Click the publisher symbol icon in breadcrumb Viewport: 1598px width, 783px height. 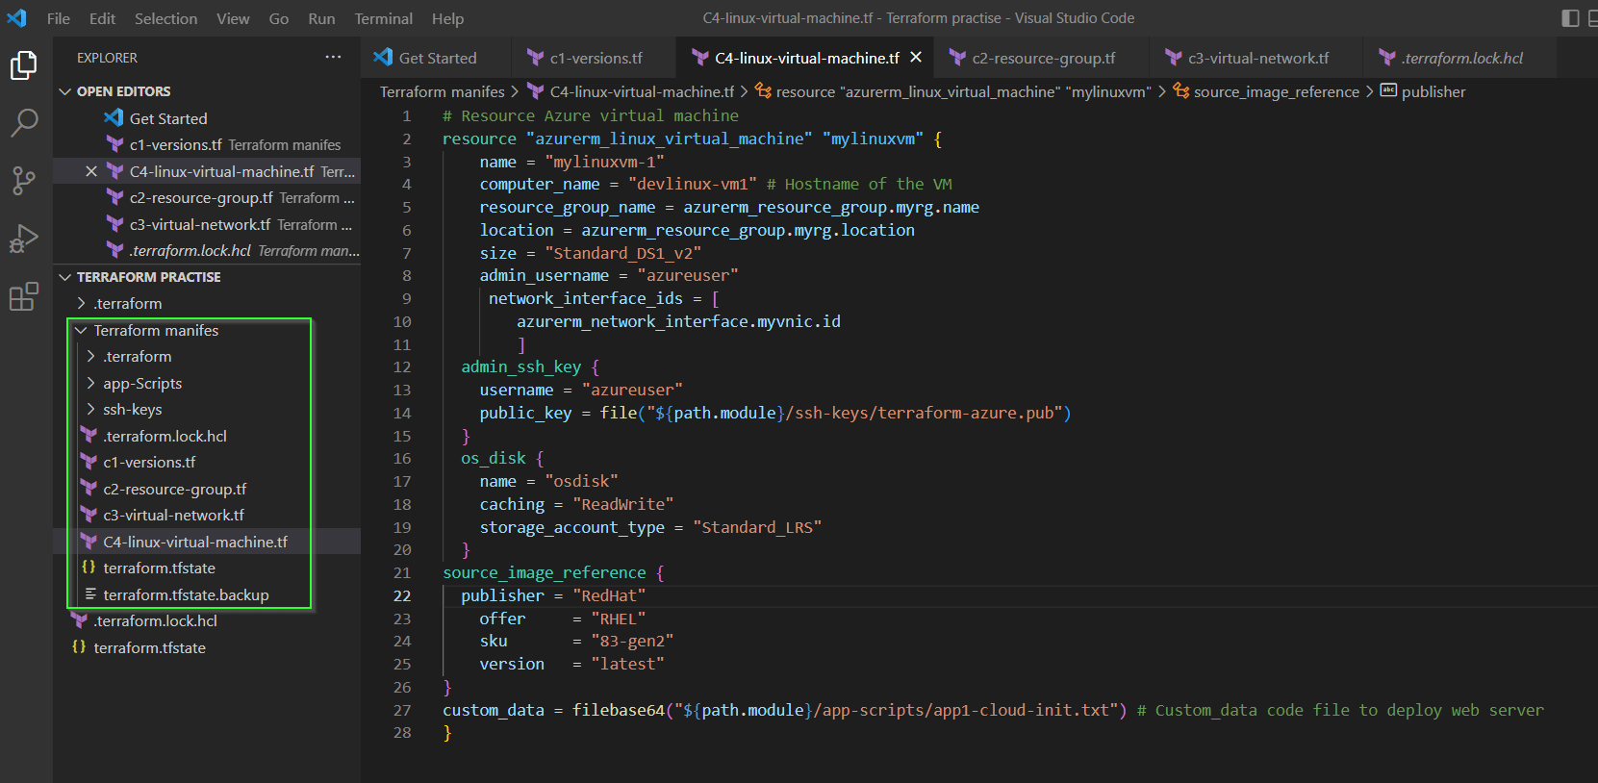pyautogui.click(x=1388, y=91)
